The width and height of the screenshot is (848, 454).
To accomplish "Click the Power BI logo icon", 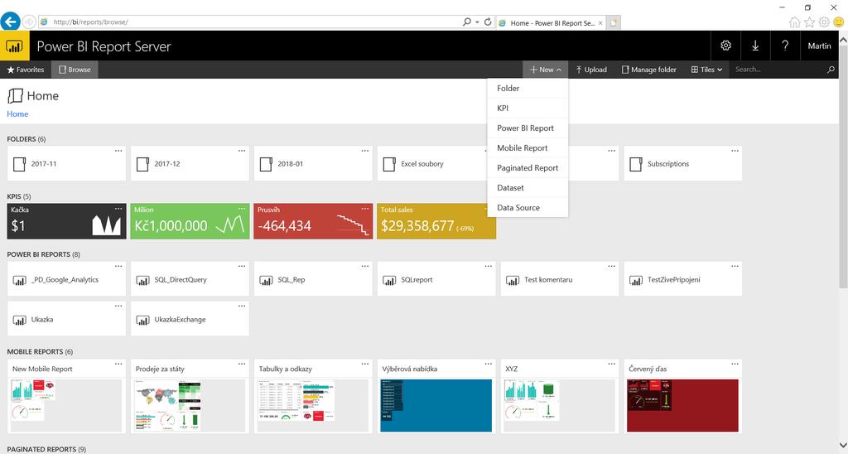I will (15, 46).
